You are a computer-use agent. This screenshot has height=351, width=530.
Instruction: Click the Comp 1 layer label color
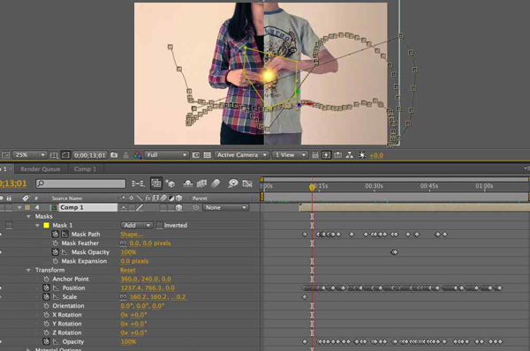click(27, 207)
